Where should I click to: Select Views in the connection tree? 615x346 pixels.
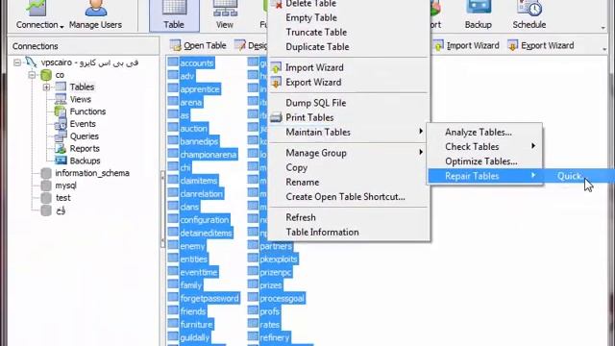point(81,99)
